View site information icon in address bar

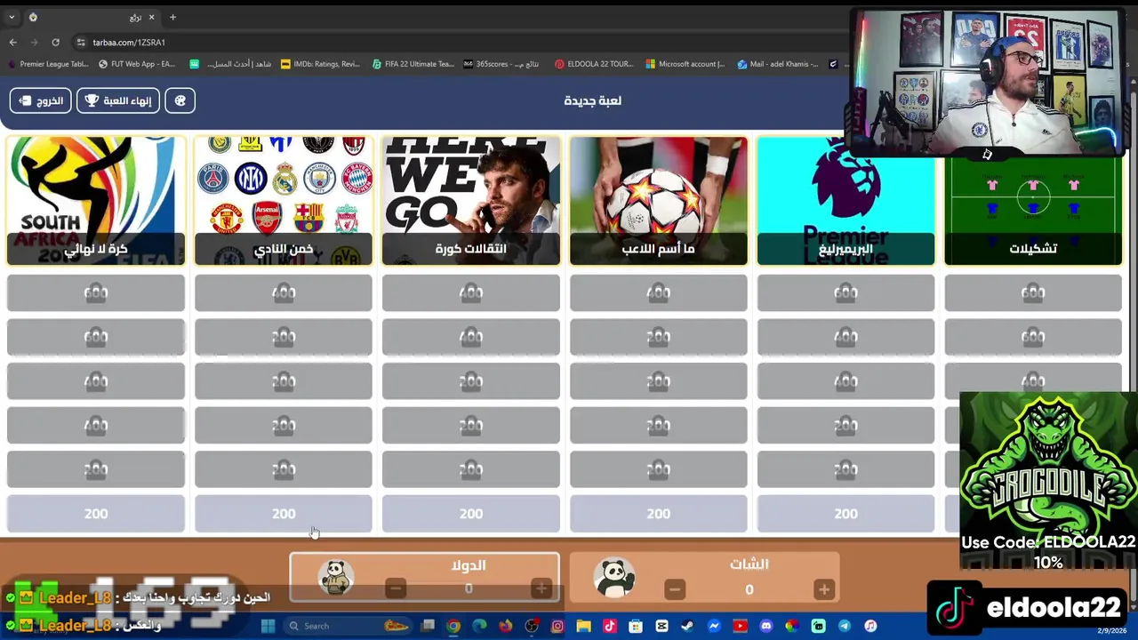click(x=81, y=42)
